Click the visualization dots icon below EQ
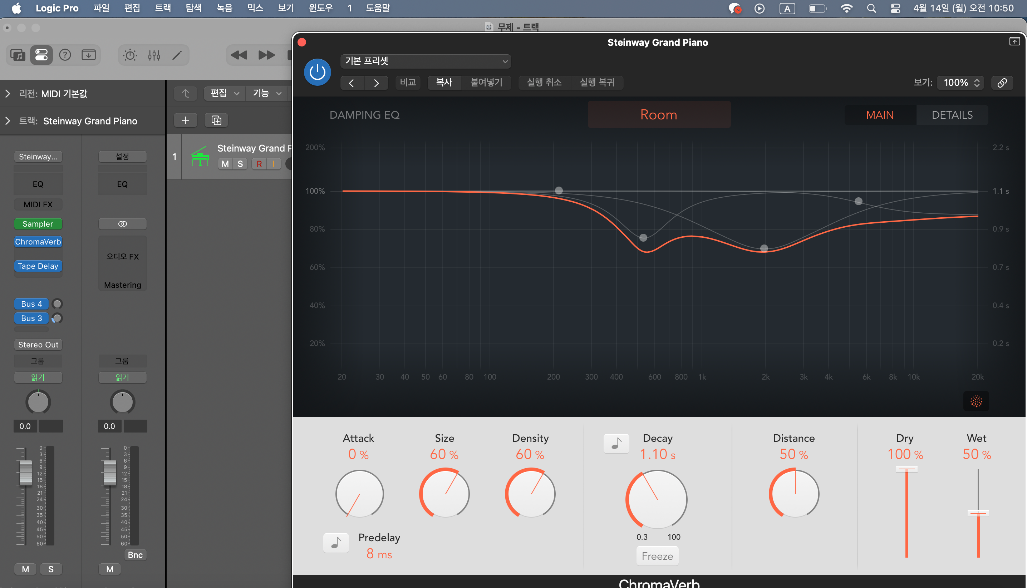The width and height of the screenshot is (1027, 588). pos(976,401)
